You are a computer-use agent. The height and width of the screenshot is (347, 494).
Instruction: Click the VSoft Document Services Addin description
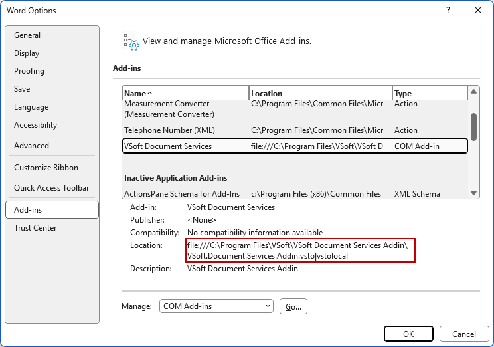click(242, 269)
